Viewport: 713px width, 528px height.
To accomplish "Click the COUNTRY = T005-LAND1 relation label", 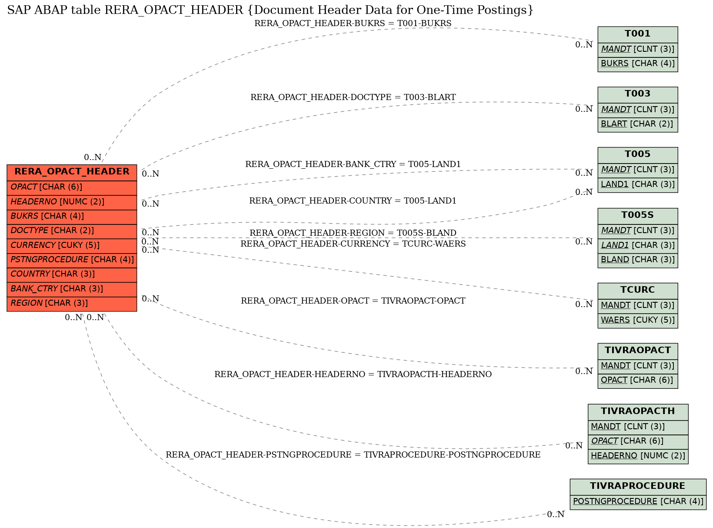I will coord(353,201).
